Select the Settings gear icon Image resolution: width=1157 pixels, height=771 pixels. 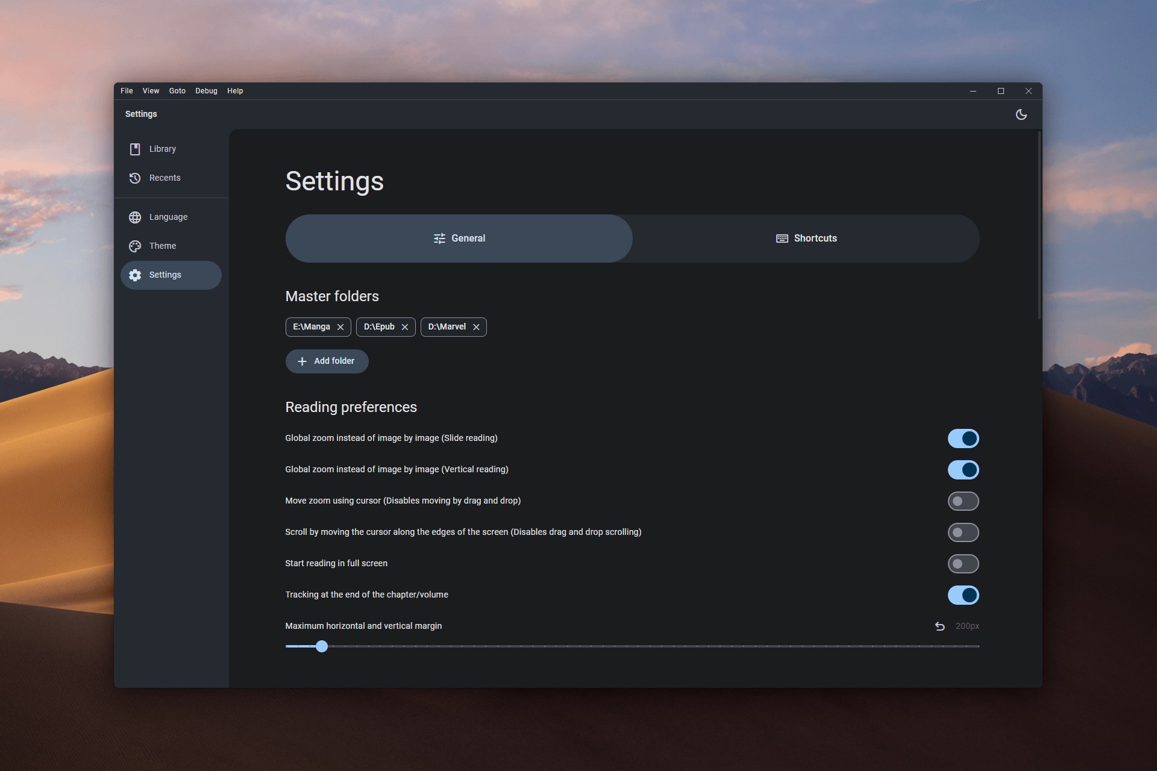(x=135, y=275)
